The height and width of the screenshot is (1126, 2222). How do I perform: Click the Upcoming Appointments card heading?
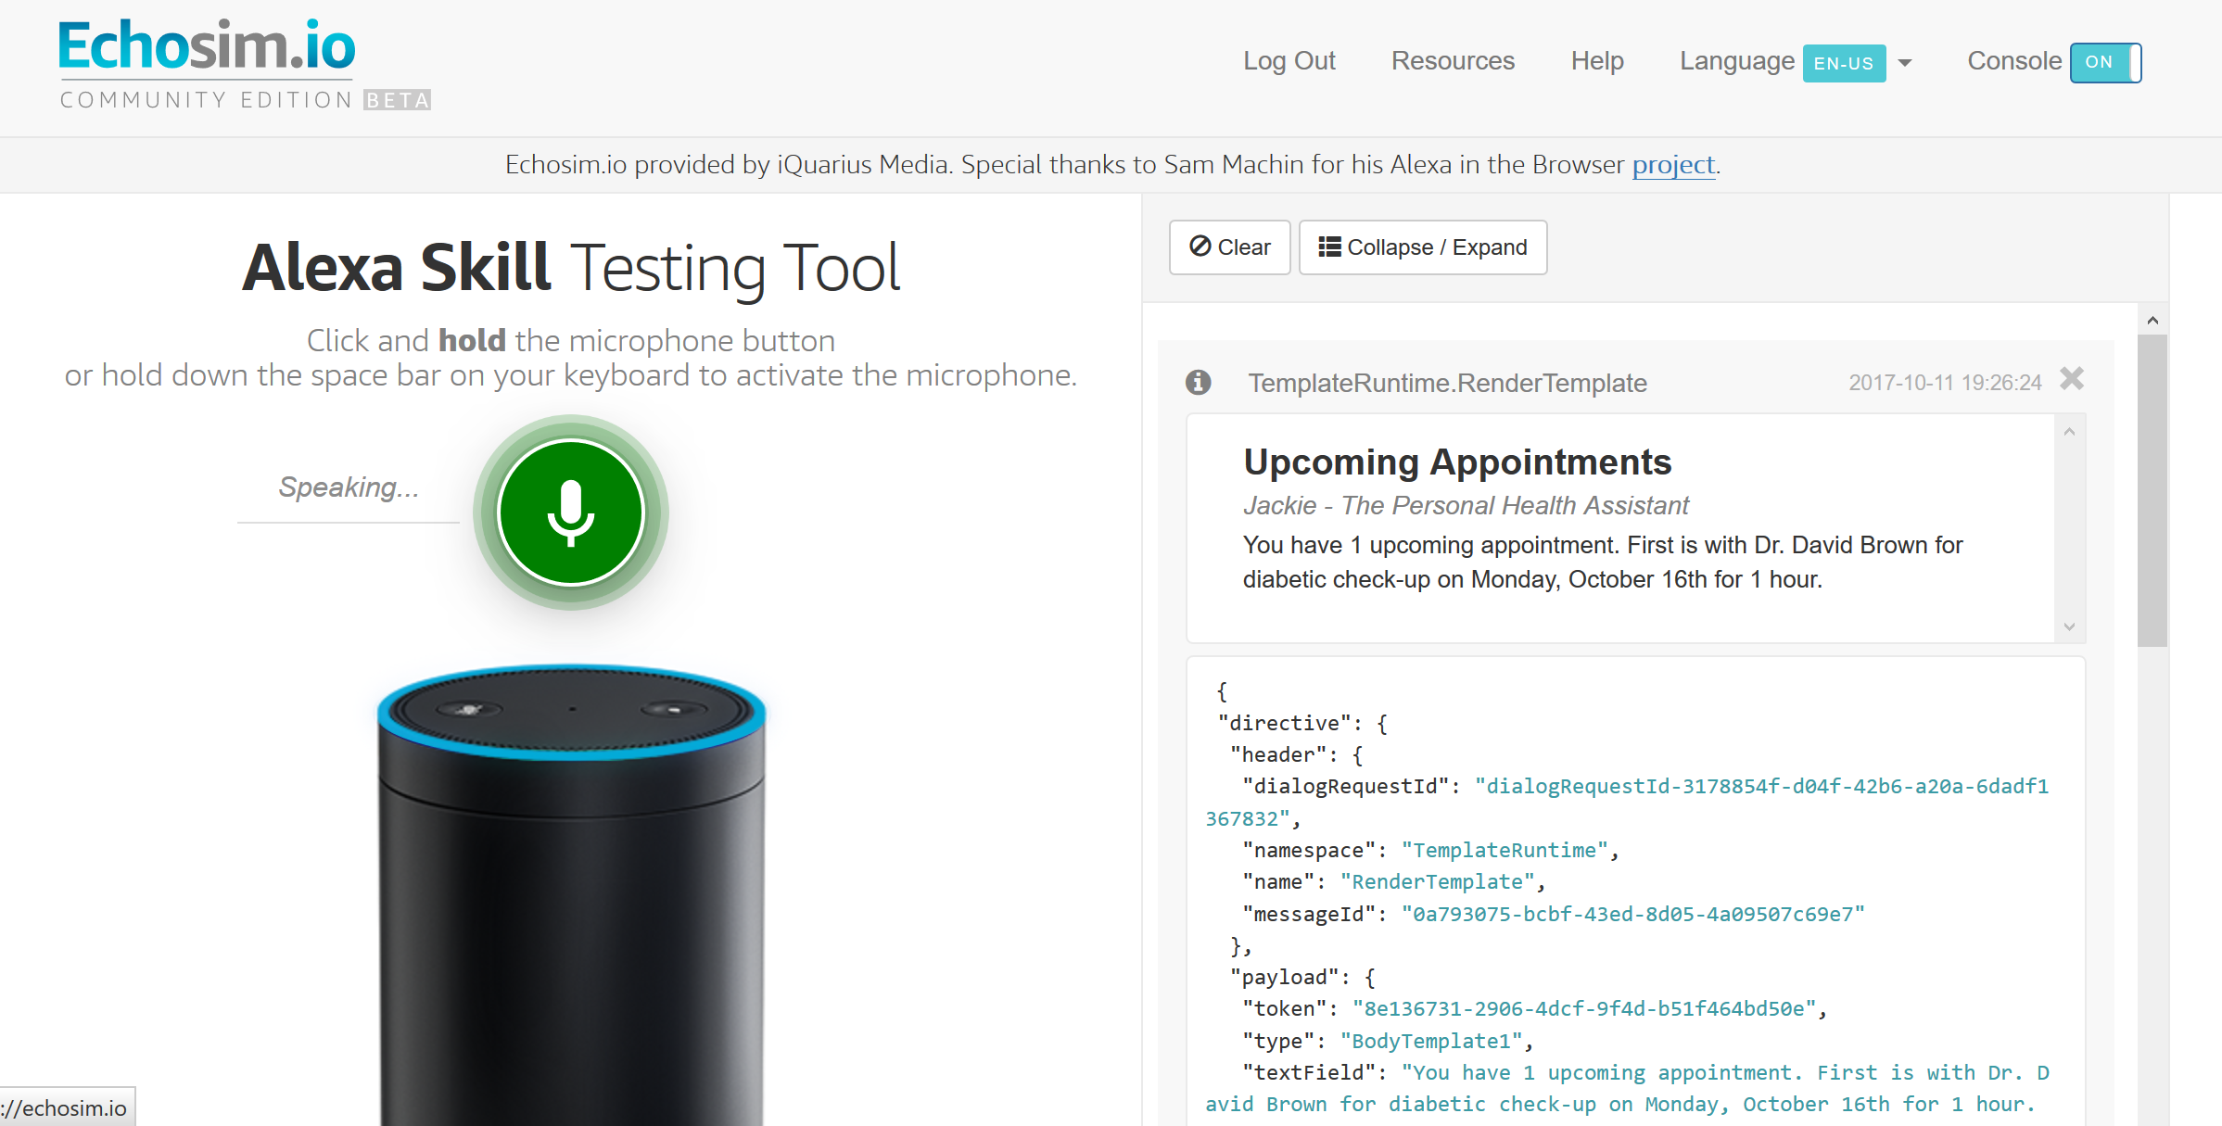pyautogui.click(x=1456, y=462)
